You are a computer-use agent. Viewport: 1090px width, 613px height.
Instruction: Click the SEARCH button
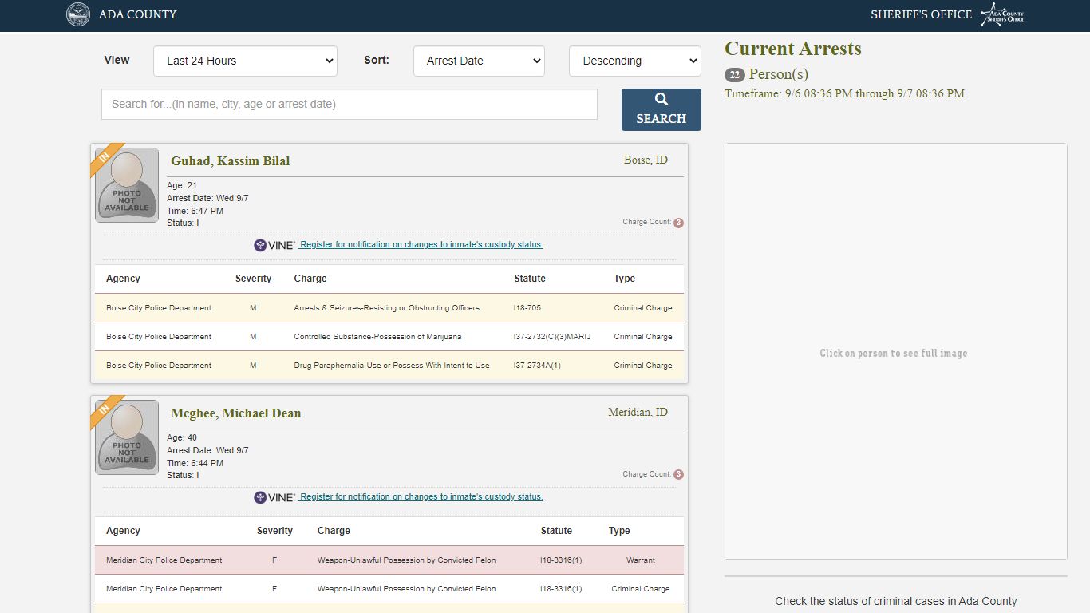pyautogui.click(x=661, y=109)
